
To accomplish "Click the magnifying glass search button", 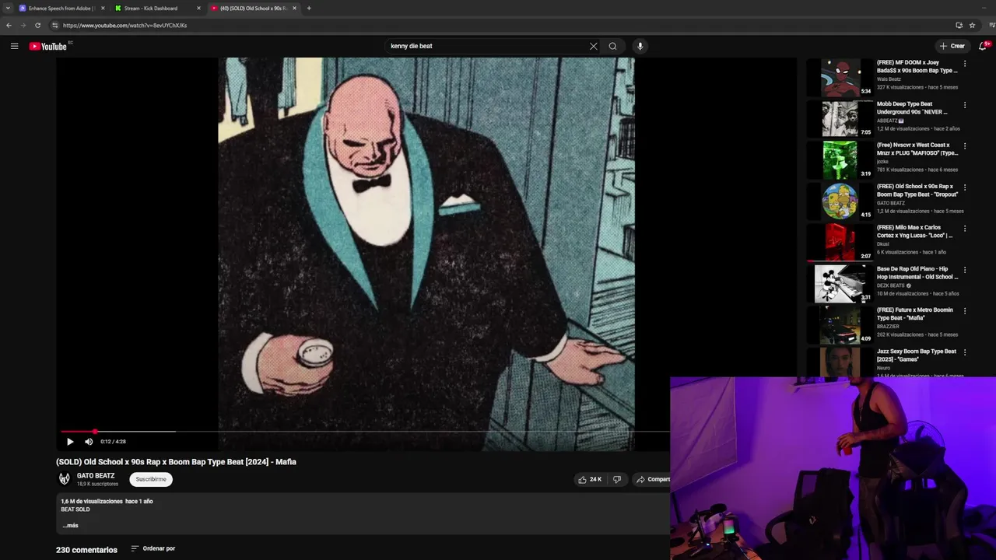I will 612,46.
